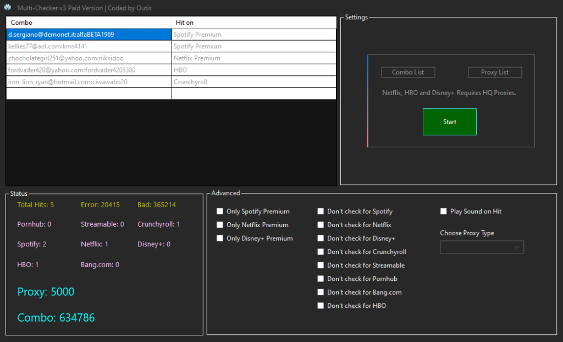Select the Netflix Premium cell in the table
Viewport: 563px width, 342px height.
tap(254, 58)
